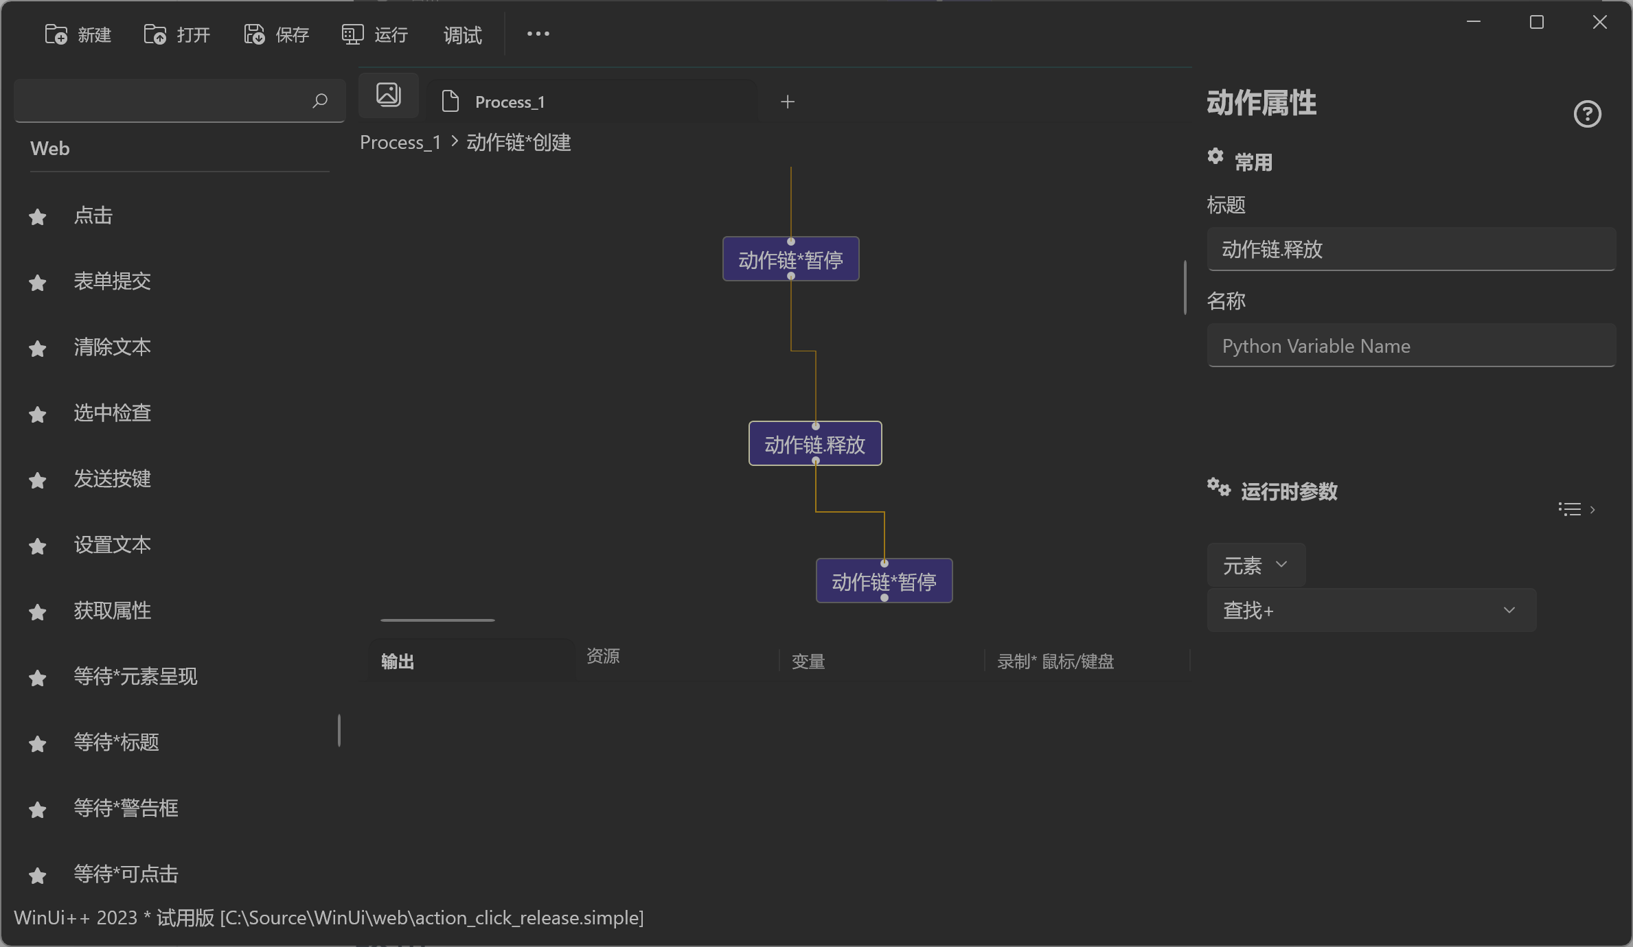
Task: Open help with the question mark icon
Action: 1587,114
